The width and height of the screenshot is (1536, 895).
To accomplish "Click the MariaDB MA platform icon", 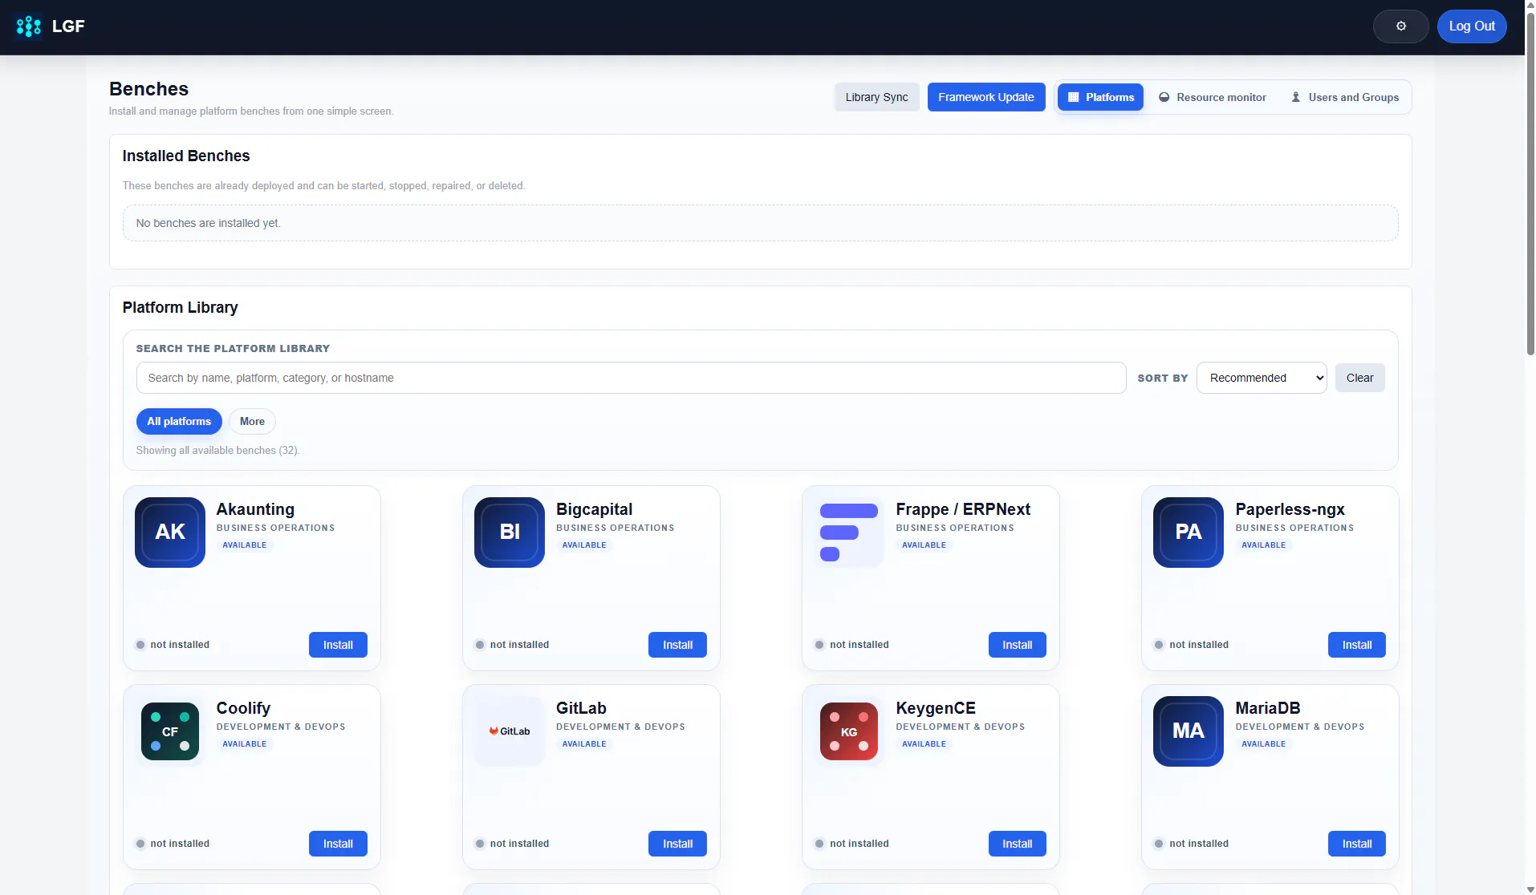I will [x=1189, y=731].
